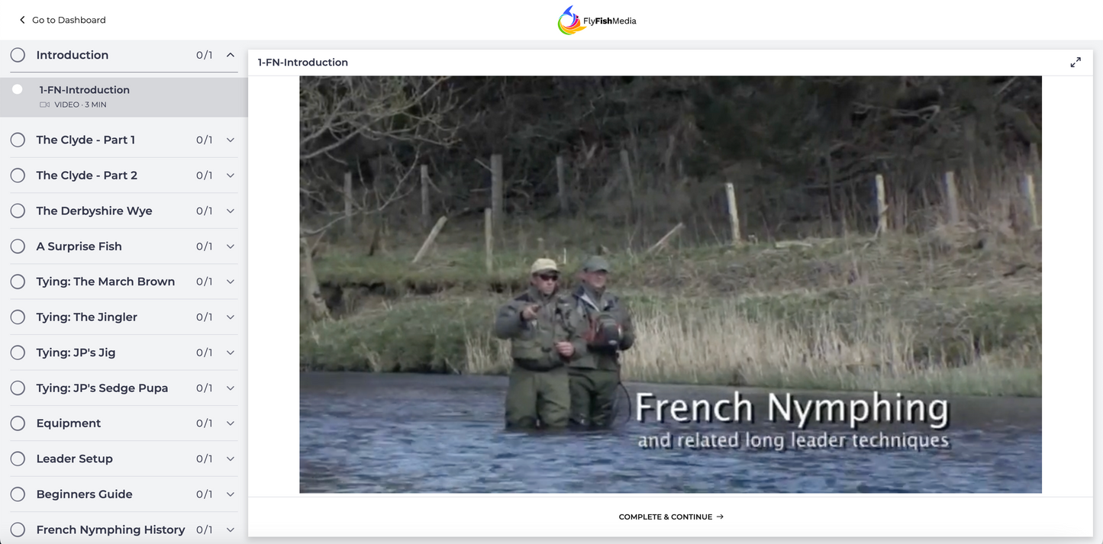Image resolution: width=1103 pixels, height=544 pixels.
Task: Select The Clyde - Part 1 section title
Action: [x=85, y=140]
